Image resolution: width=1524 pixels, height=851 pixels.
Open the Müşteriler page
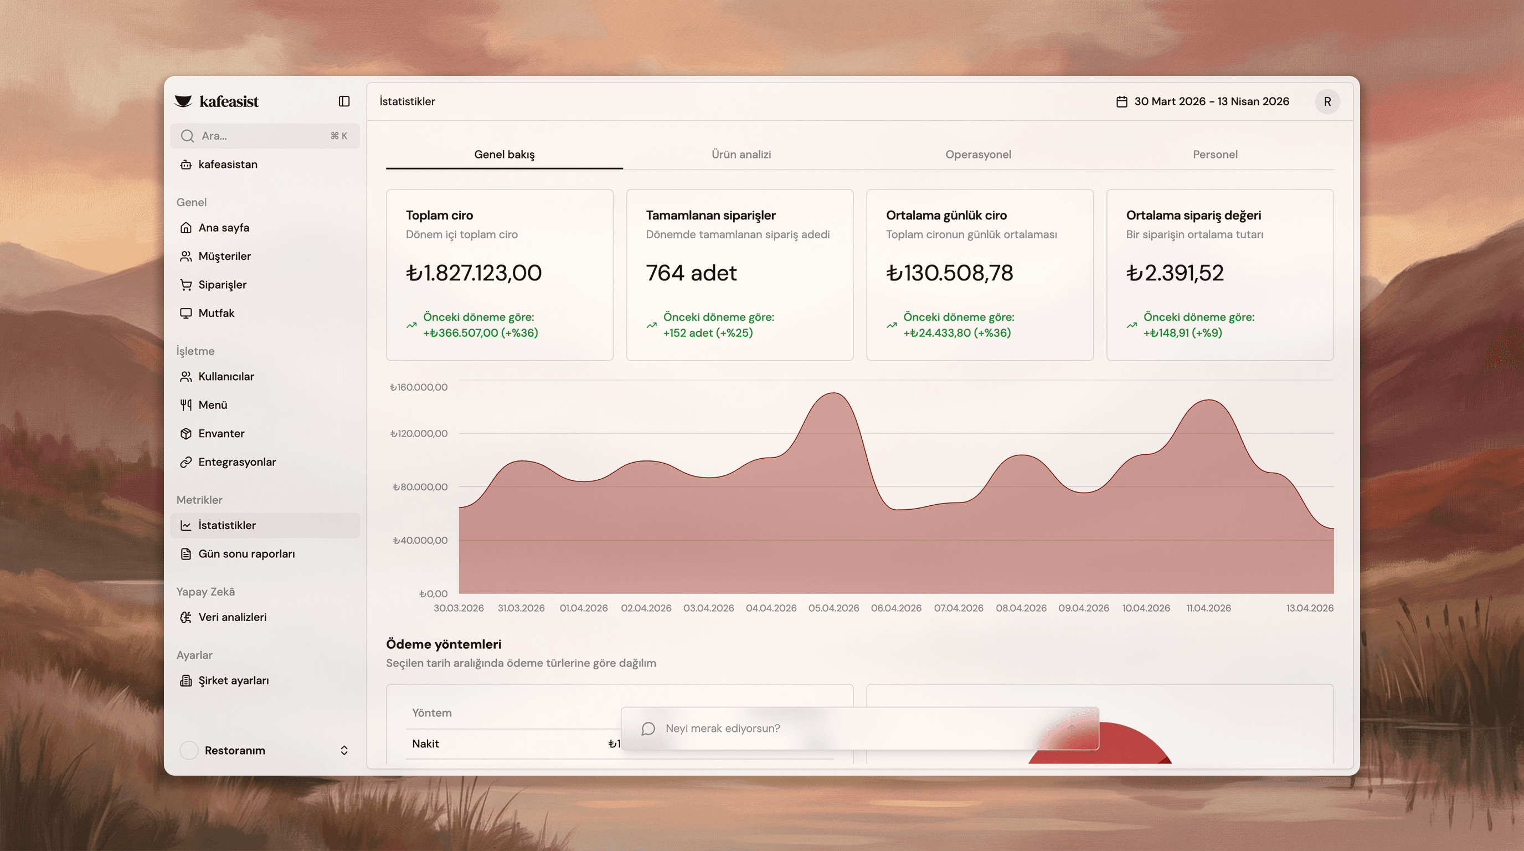pos(224,257)
